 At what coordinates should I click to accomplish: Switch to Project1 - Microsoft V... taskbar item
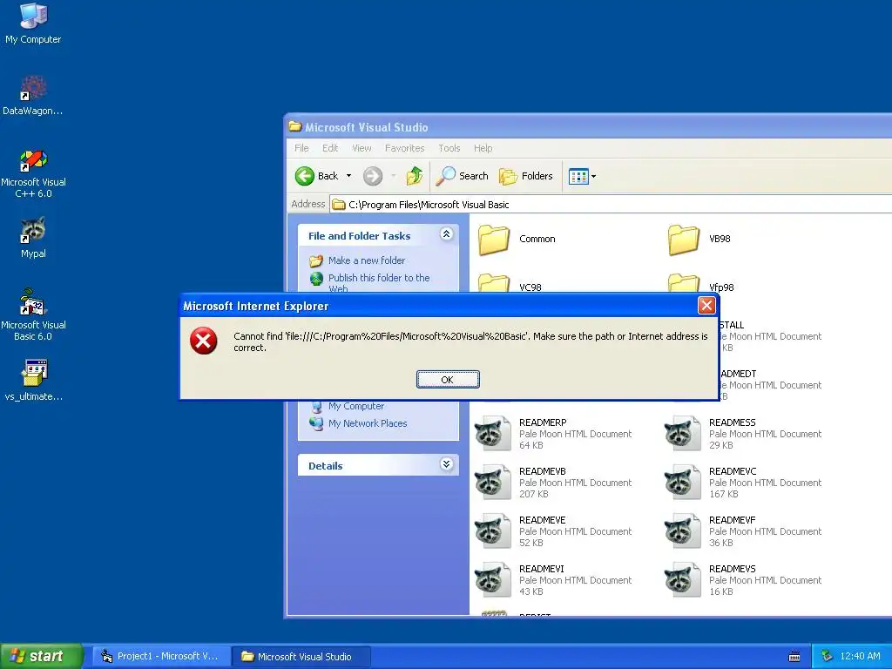click(160, 657)
